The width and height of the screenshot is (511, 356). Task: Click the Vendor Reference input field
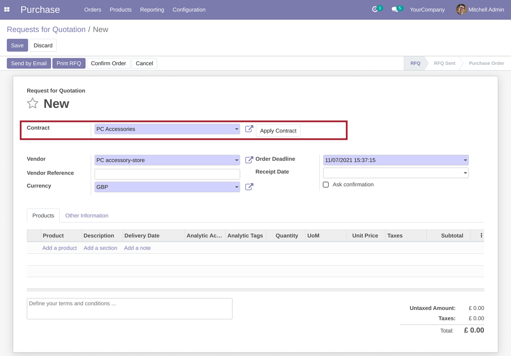[167, 174]
